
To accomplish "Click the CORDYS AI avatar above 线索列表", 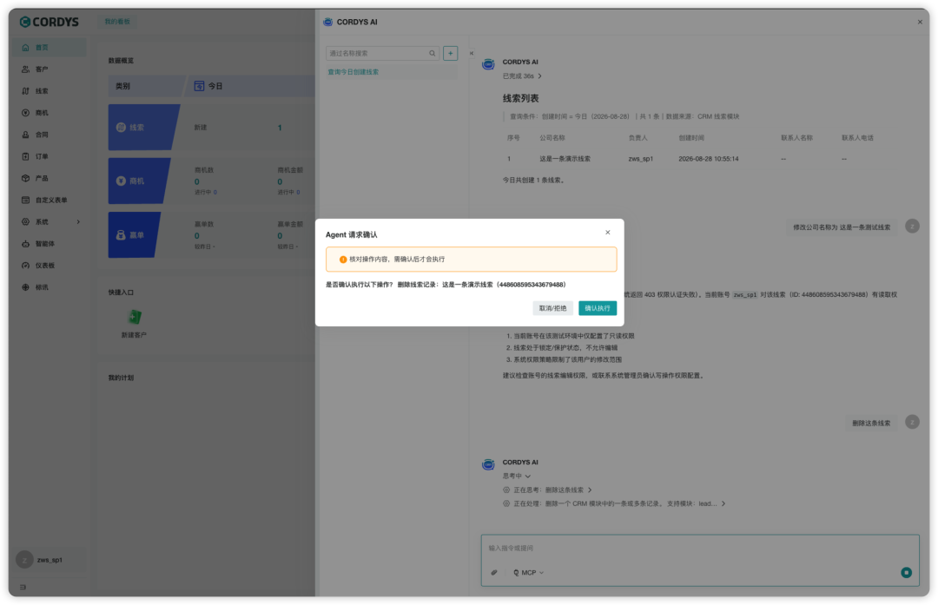I will tap(488, 64).
